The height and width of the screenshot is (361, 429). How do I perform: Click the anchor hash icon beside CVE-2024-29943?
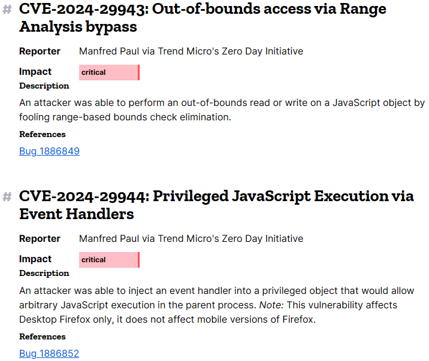pyautogui.click(x=7, y=10)
